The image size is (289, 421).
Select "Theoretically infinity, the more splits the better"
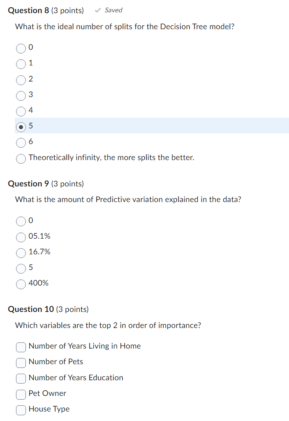[x=21, y=158]
